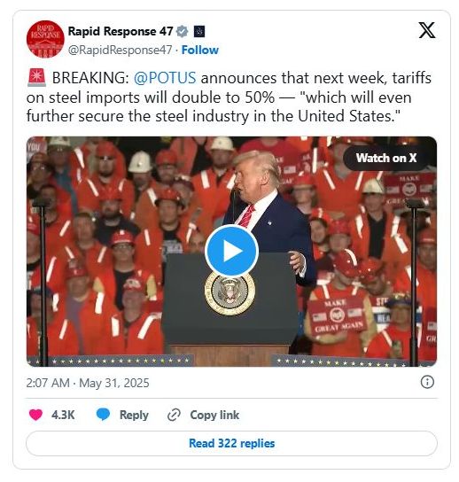Viewport: 459px width, 482px height.
Task: Like the post with the heart icon
Action: 35,415
